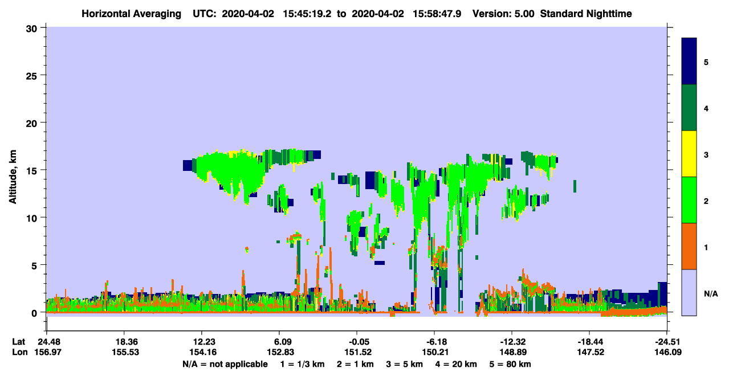Click longitude value 148.89

(512, 352)
